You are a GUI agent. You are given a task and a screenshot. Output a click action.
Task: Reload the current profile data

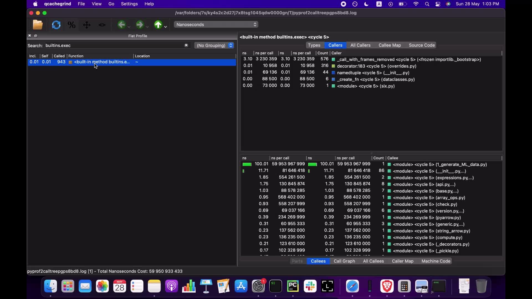point(56,25)
